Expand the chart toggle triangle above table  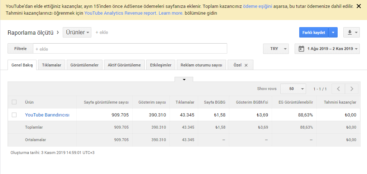click(x=184, y=80)
